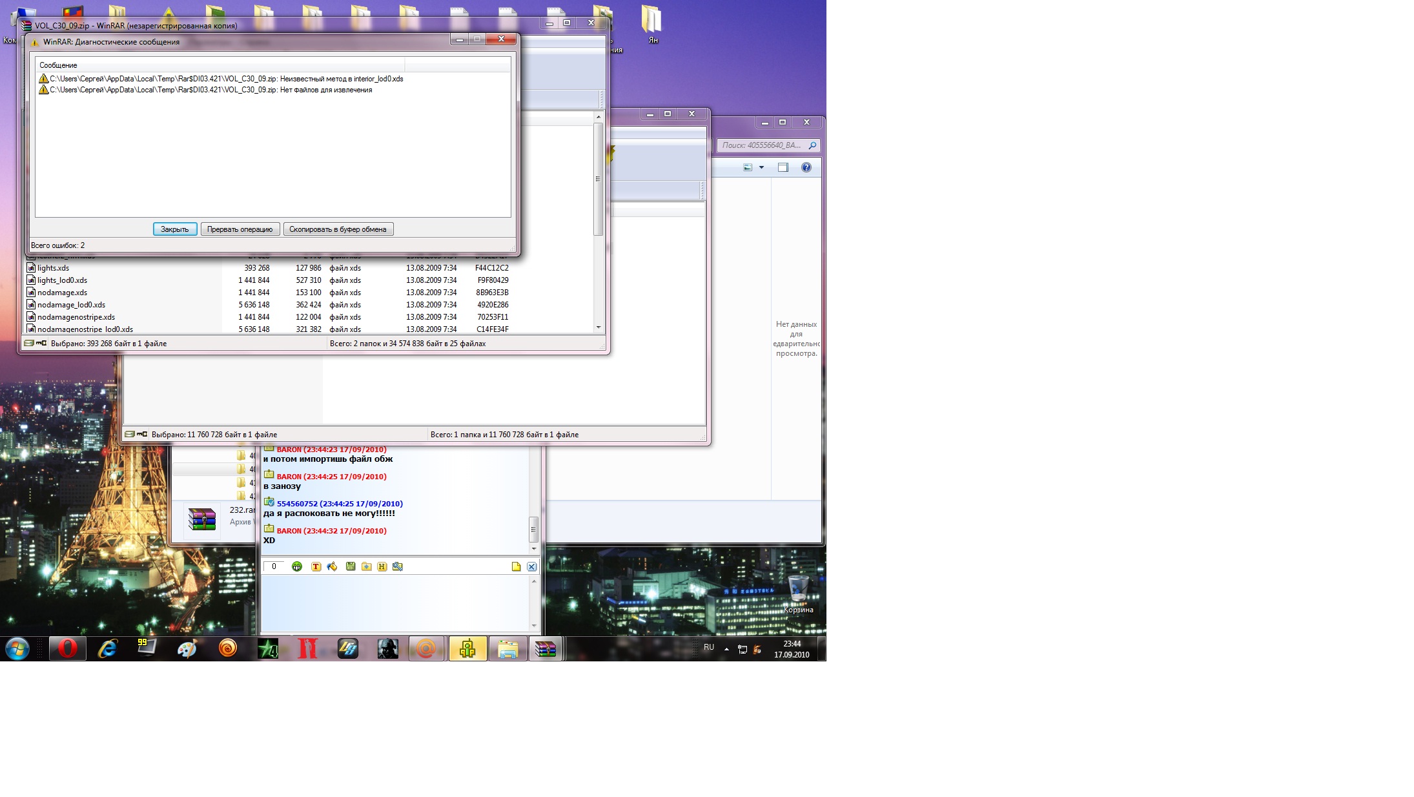Switch to the Windows Explorer taskbar button
The height and width of the screenshot is (797, 1414).
click(x=507, y=648)
